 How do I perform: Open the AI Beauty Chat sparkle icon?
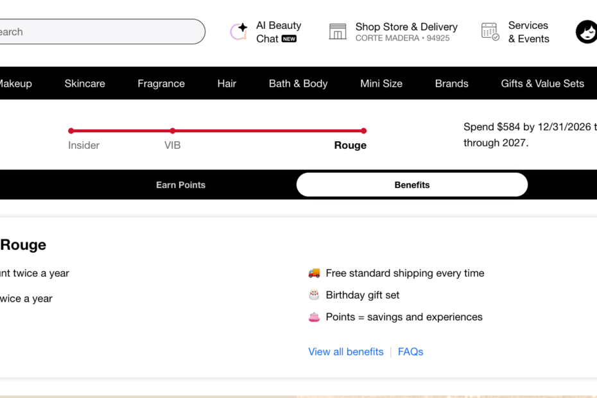239,31
